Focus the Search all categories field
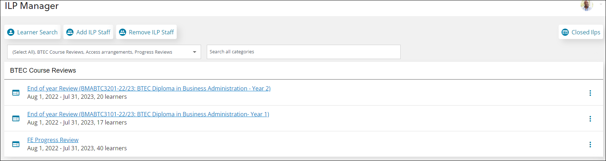Viewport: 606px width, 161px height. pos(304,52)
